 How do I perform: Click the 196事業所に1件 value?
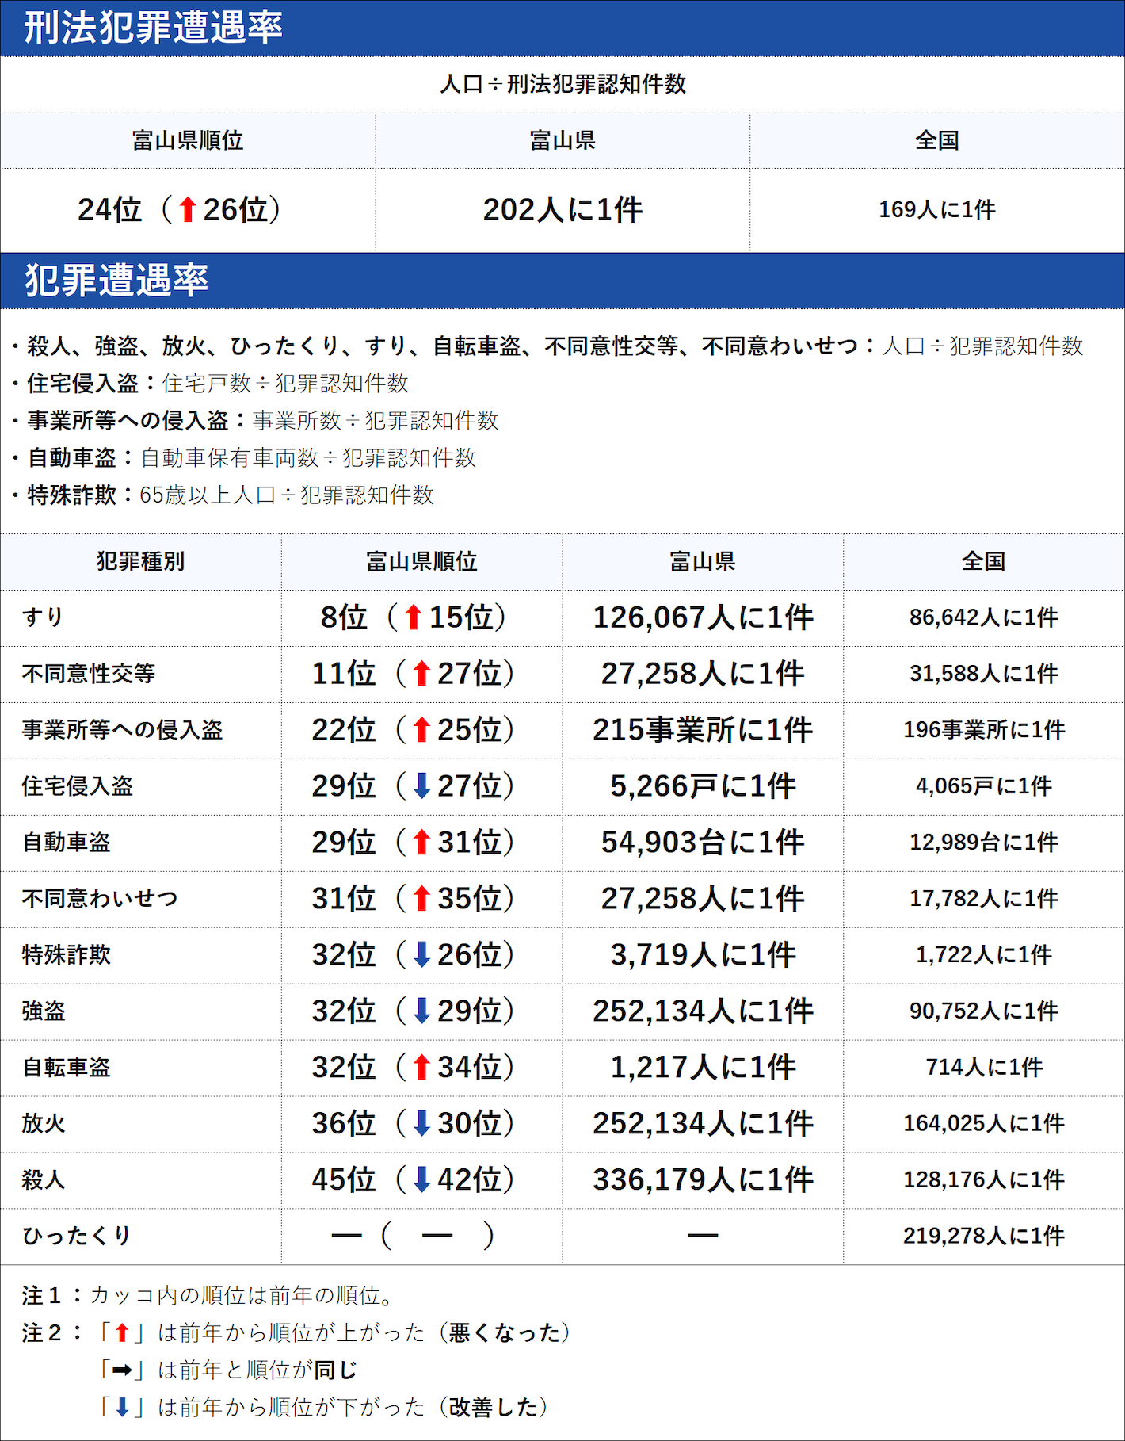click(x=983, y=730)
